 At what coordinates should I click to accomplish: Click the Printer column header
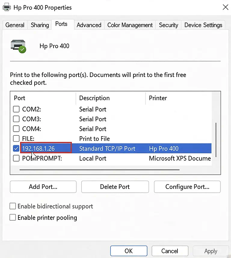click(179, 98)
